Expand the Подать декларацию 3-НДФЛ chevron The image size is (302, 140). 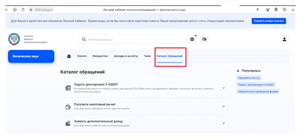pyautogui.click(x=223, y=88)
